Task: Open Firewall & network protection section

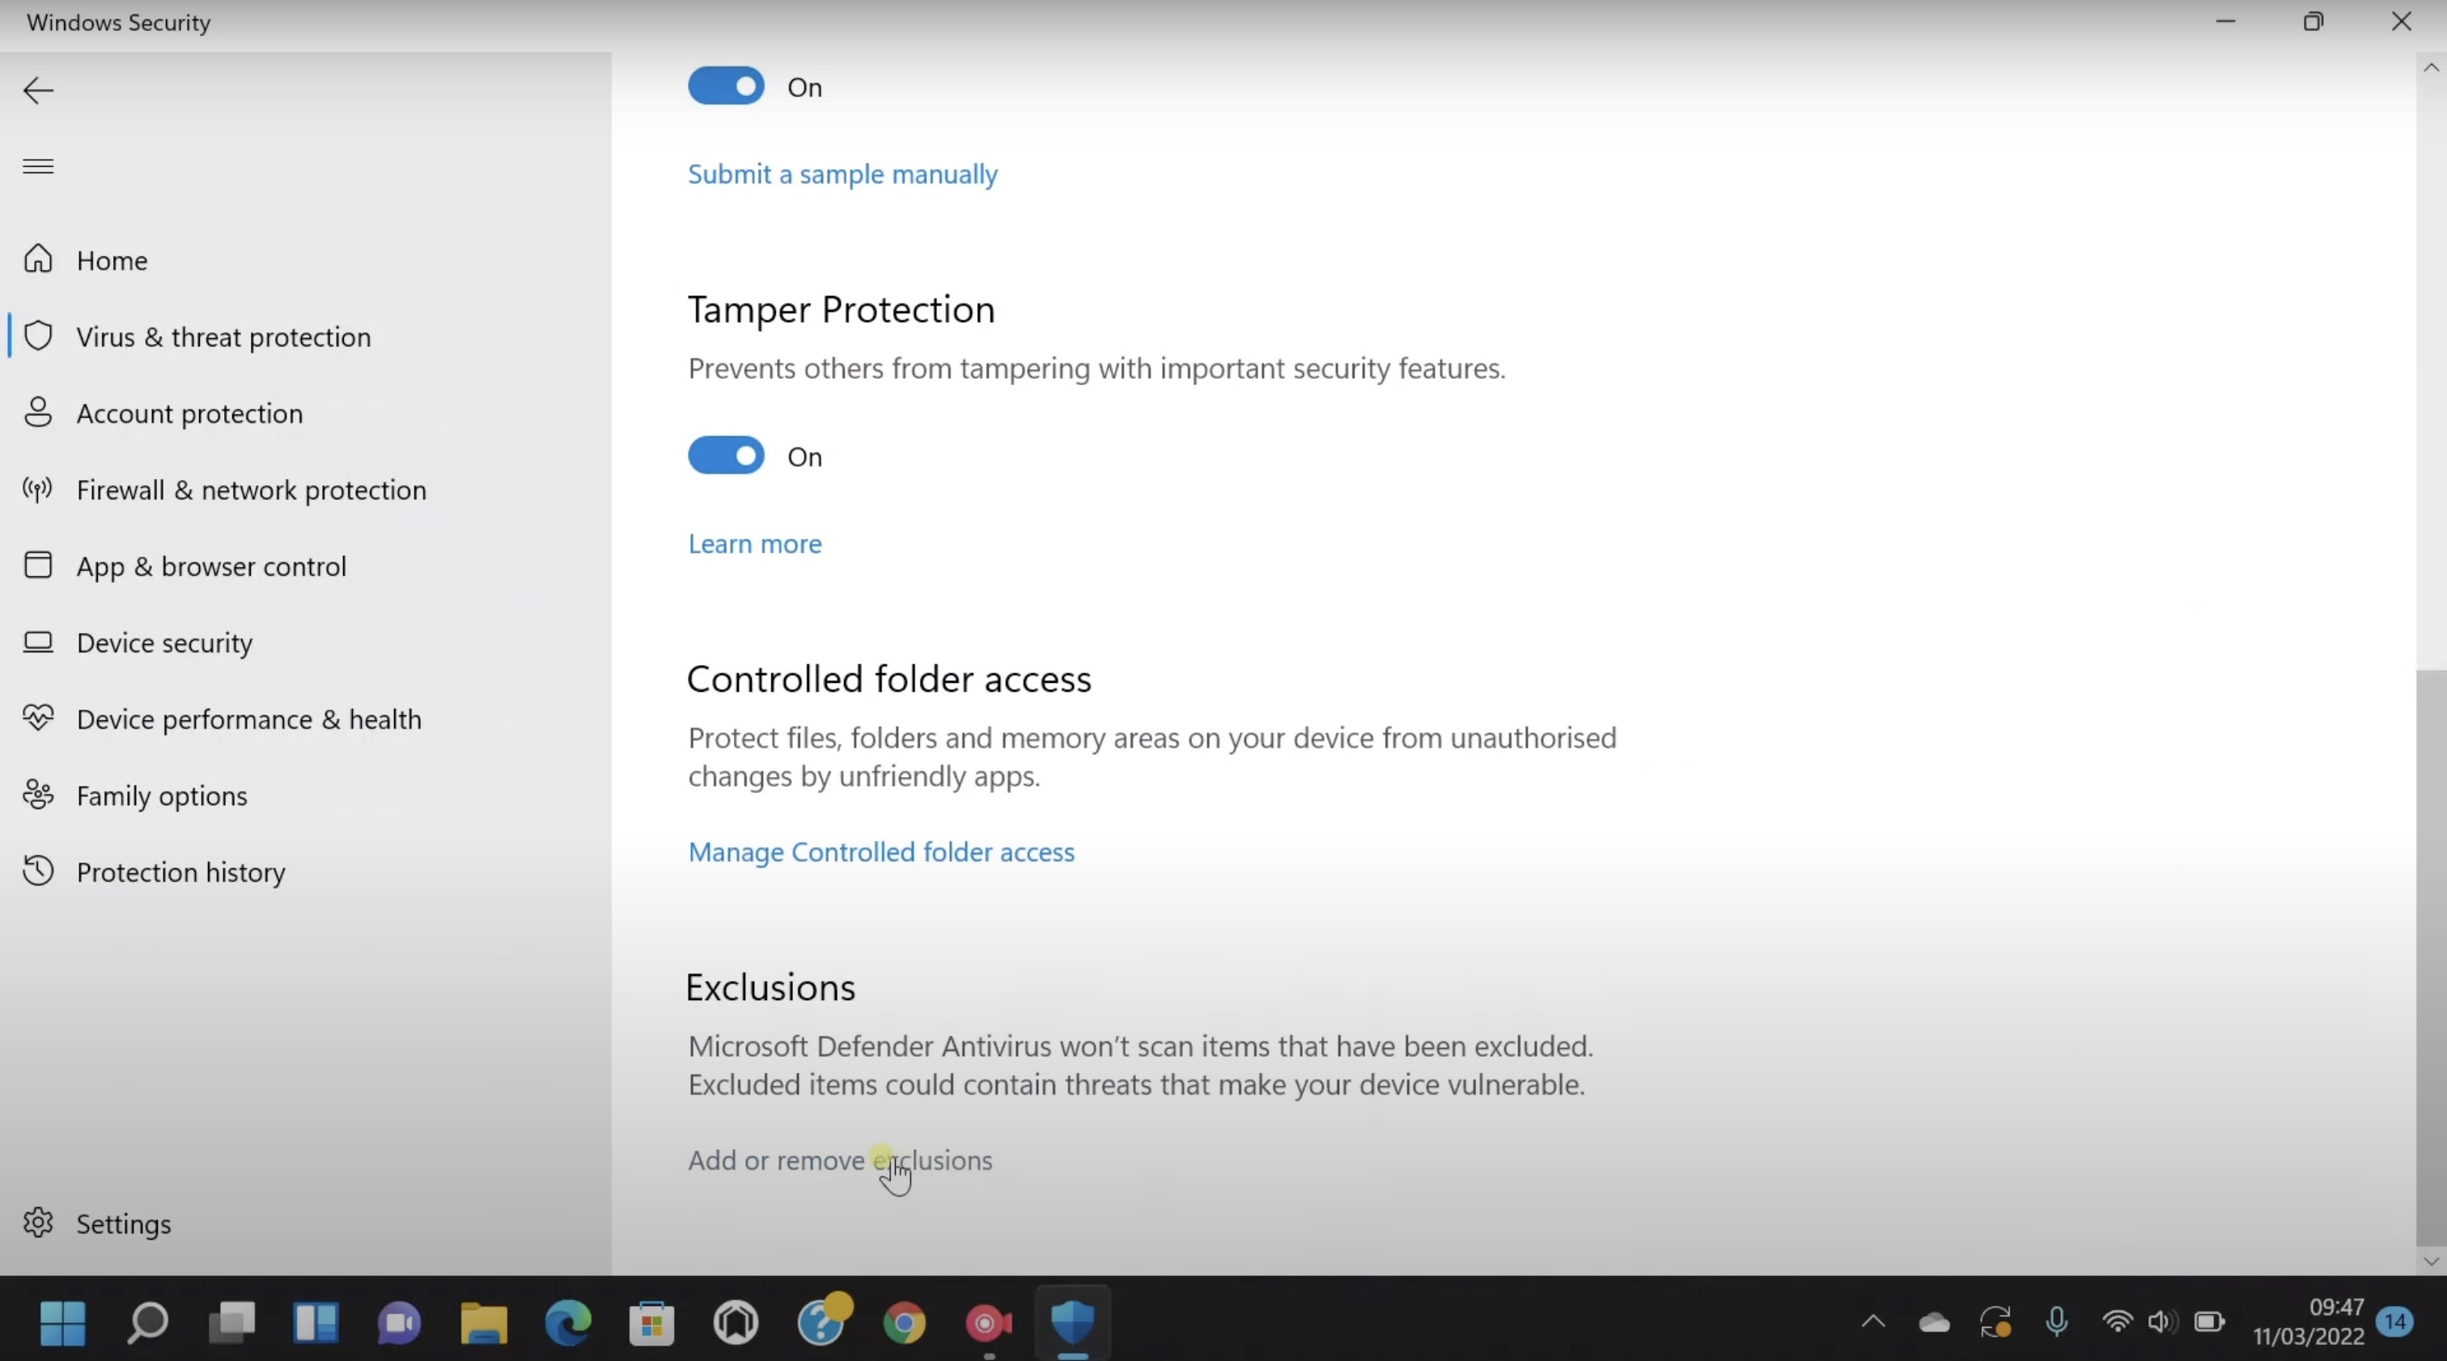Action: [x=252, y=490]
